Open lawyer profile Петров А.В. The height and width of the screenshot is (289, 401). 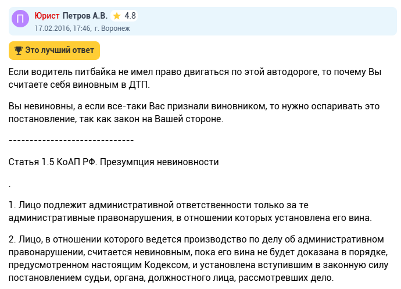pyautogui.click(x=85, y=16)
